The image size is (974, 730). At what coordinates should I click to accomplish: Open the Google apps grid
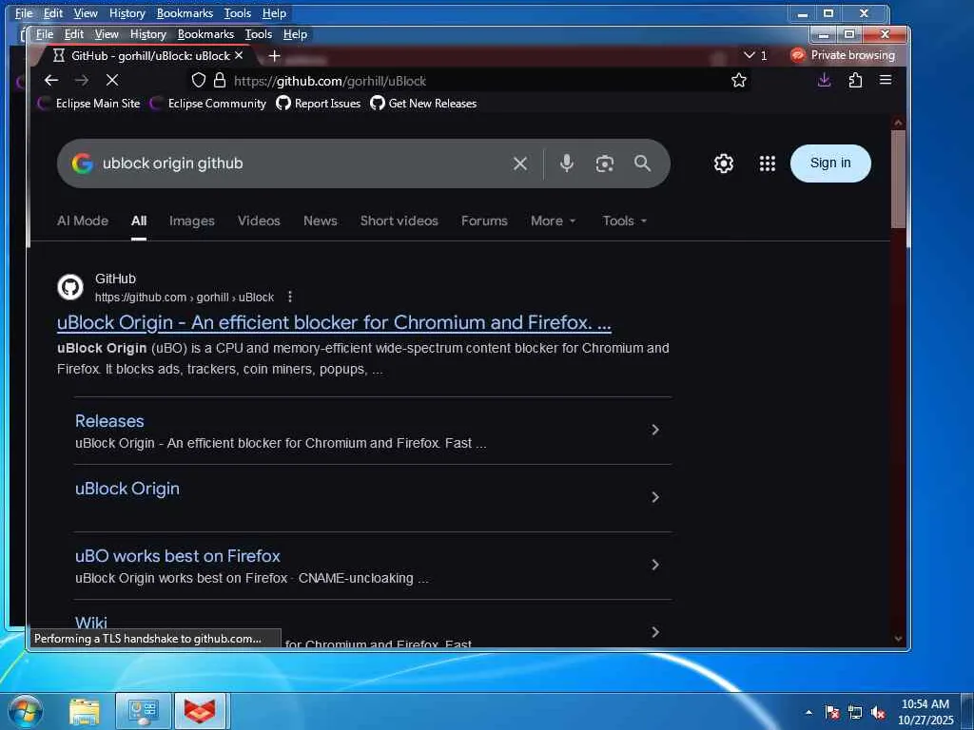[x=768, y=163]
